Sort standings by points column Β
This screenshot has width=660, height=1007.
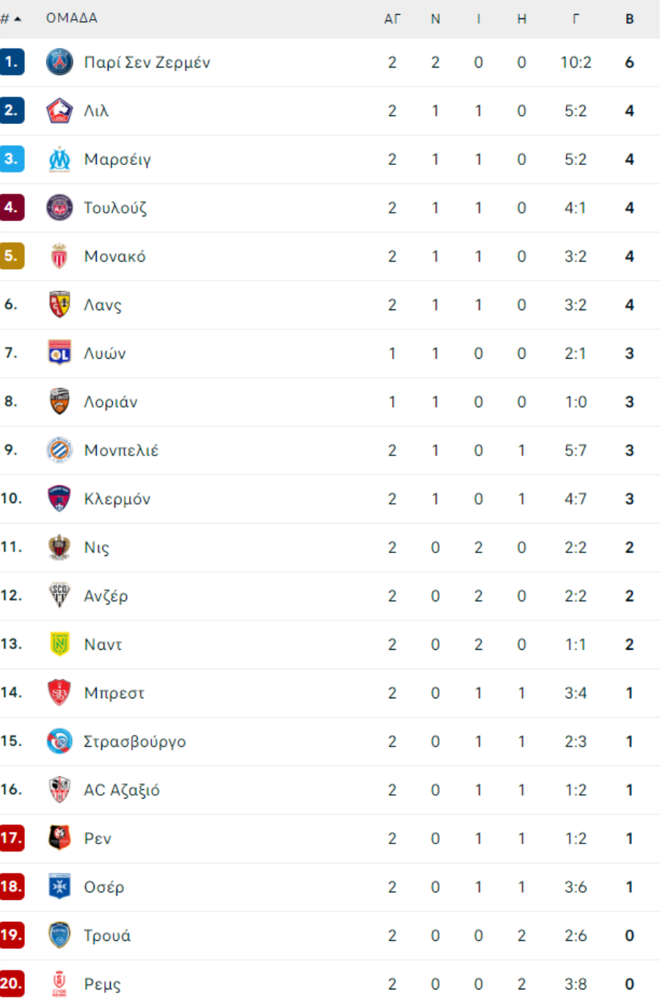tap(629, 19)
